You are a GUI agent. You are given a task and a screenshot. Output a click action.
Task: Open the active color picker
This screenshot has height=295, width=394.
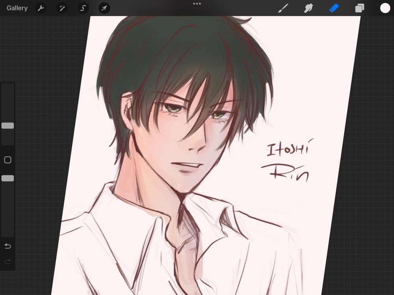click(x=385, y=8)
